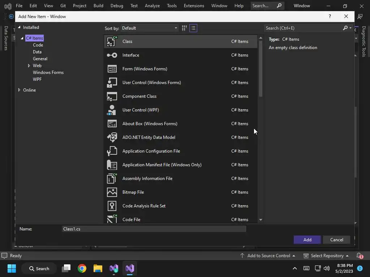Screen dimensions: 370x277
Task: Click the navigate backward arrow icon
Action: 11,17
